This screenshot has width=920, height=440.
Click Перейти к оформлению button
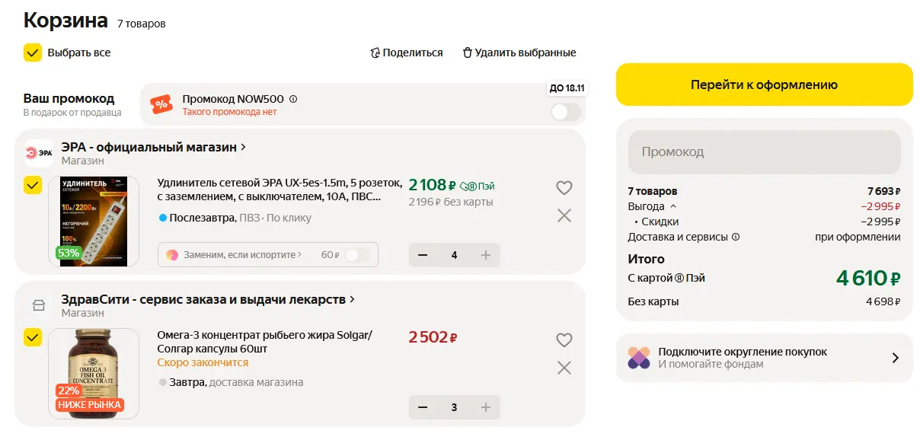coord(764,84)
